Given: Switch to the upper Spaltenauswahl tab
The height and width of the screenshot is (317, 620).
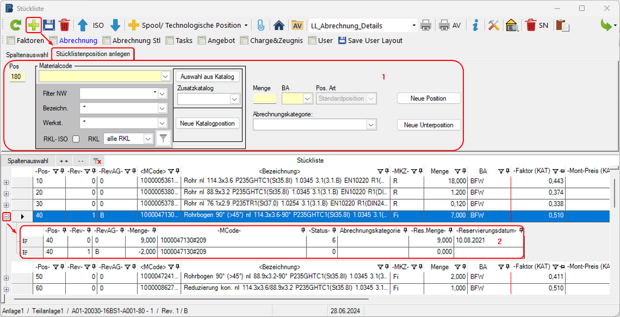Looking at the screenshot, I should (x=27, y=54).
